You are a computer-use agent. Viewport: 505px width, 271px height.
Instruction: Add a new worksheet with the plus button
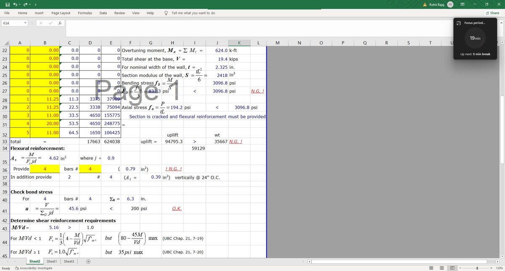tap(88, 261)
